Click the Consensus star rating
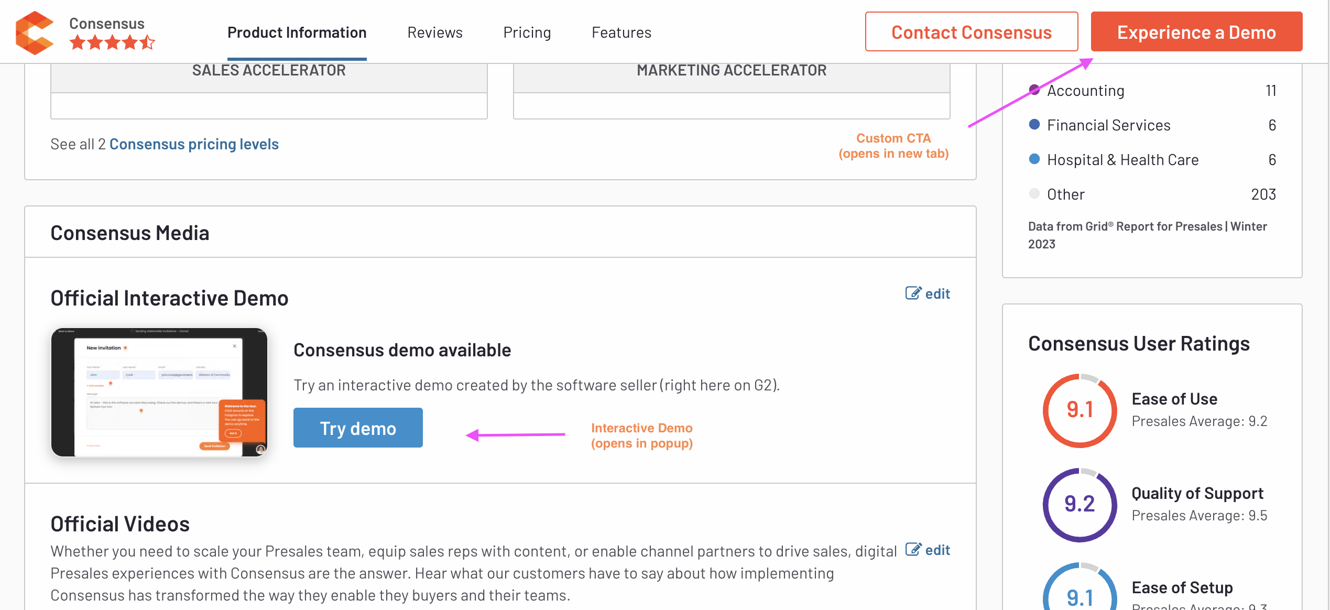The height and width of the screenshot is (610, 1330). coord(112,42)
